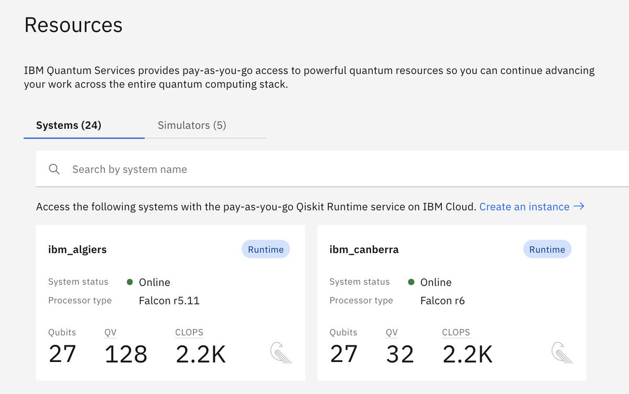The height and width of the screenshot is (394, 629).
Task: Click the green Online status dot for ibm_algiers
Action: coord(130,282)
